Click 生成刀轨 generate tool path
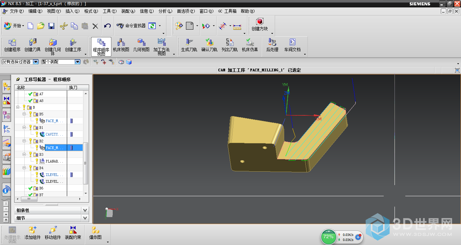Screen dimensions: 461x245 pyautogui.click(x=189, y=45)
